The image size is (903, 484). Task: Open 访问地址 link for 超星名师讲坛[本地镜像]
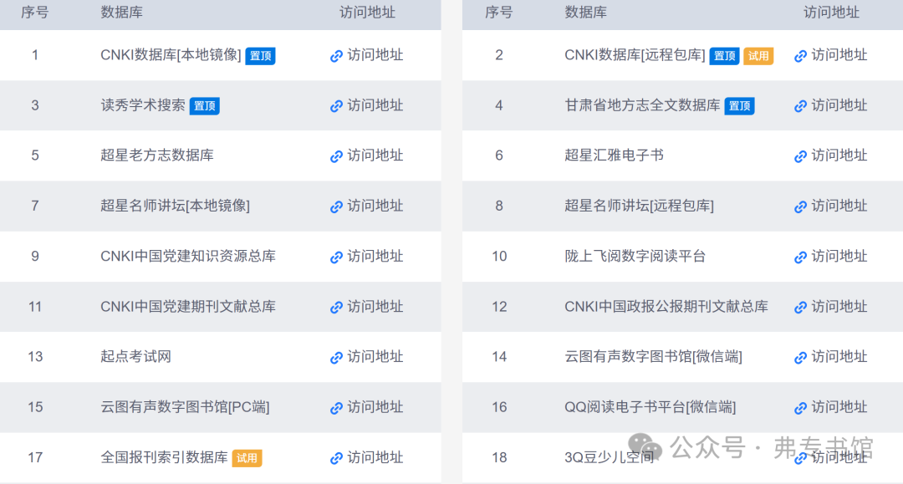pos(375,206)
